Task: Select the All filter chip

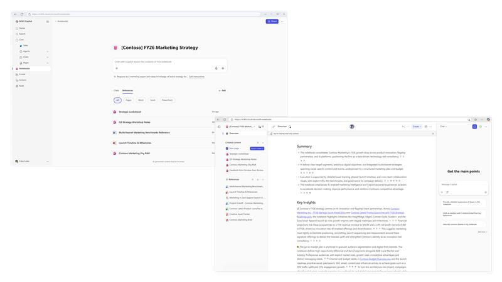Action: point(117,100)
